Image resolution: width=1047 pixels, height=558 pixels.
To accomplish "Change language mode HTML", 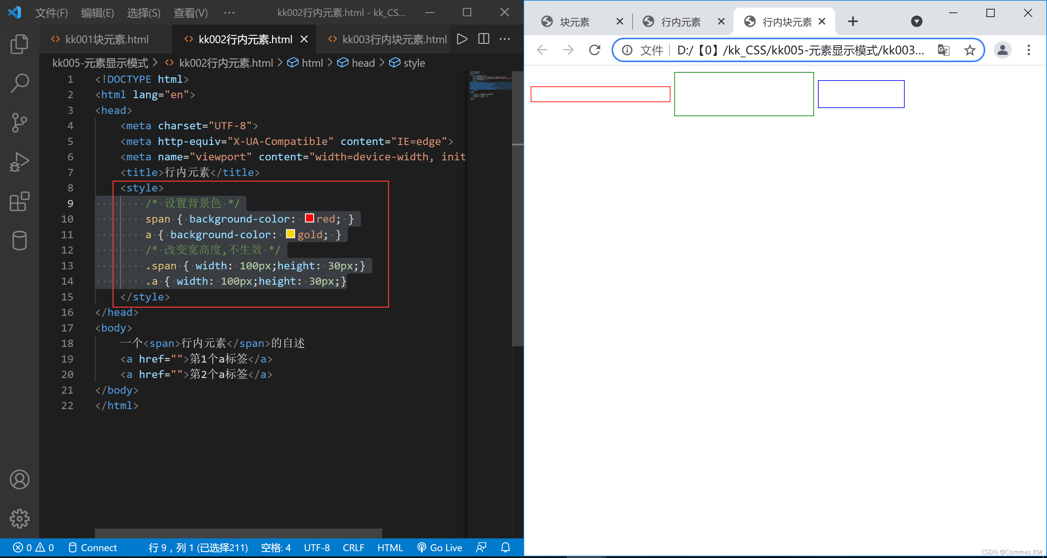I will [390, 548].
